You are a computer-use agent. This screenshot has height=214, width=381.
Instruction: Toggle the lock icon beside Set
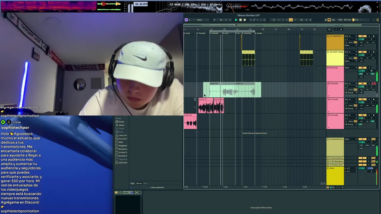(341, 29)
